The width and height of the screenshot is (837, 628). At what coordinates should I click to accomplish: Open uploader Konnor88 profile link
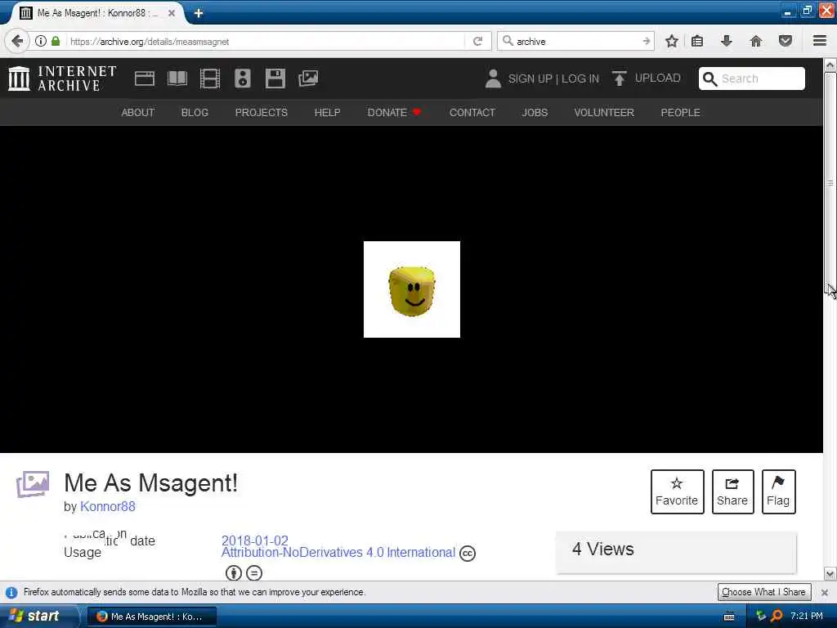108,506
